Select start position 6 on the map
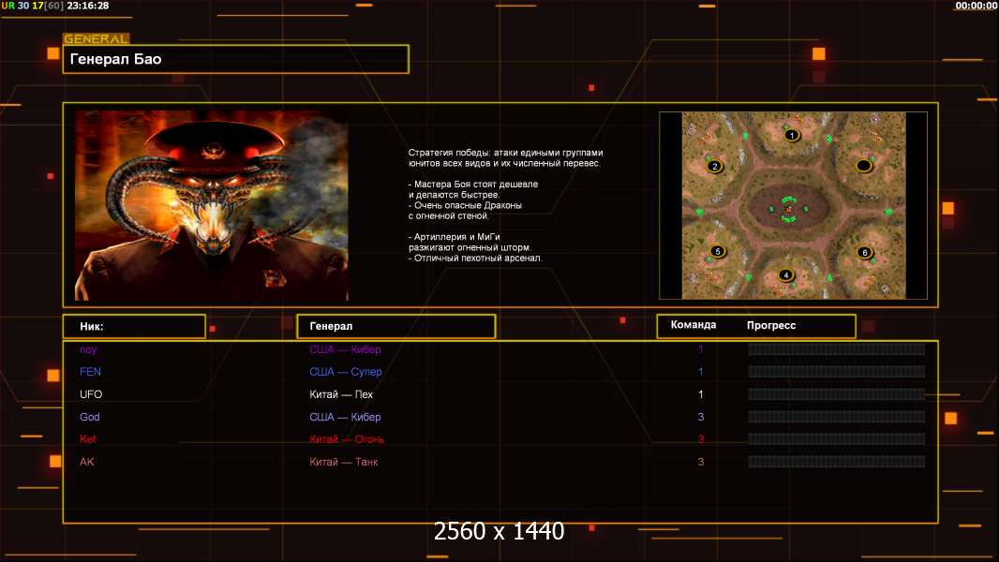The height and width of the screenshot is (562, 999). pyautogui.click(x=864, y=252)
